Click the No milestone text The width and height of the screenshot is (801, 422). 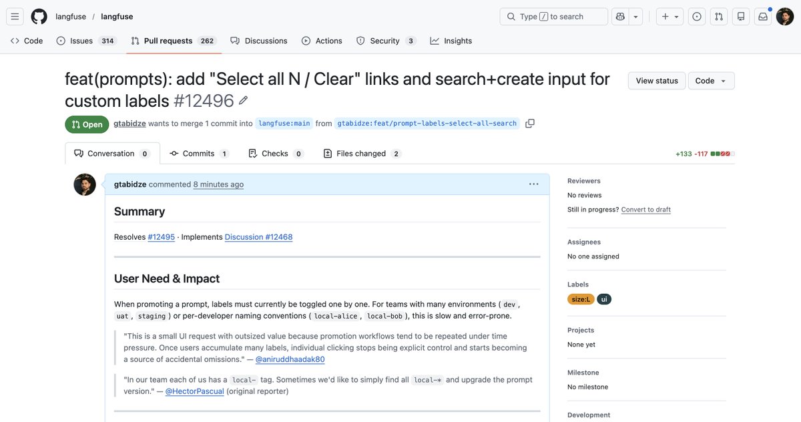[x=588, y=387]
